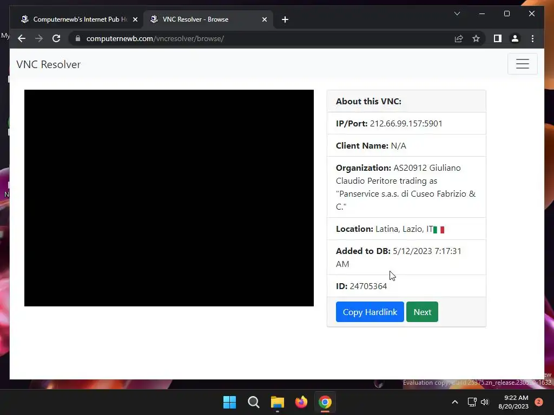This screenshot has width=554, height=415.
Task: Click the IP/Port value 212.66.99.157:5901
Action: click(x=406, y=124)
